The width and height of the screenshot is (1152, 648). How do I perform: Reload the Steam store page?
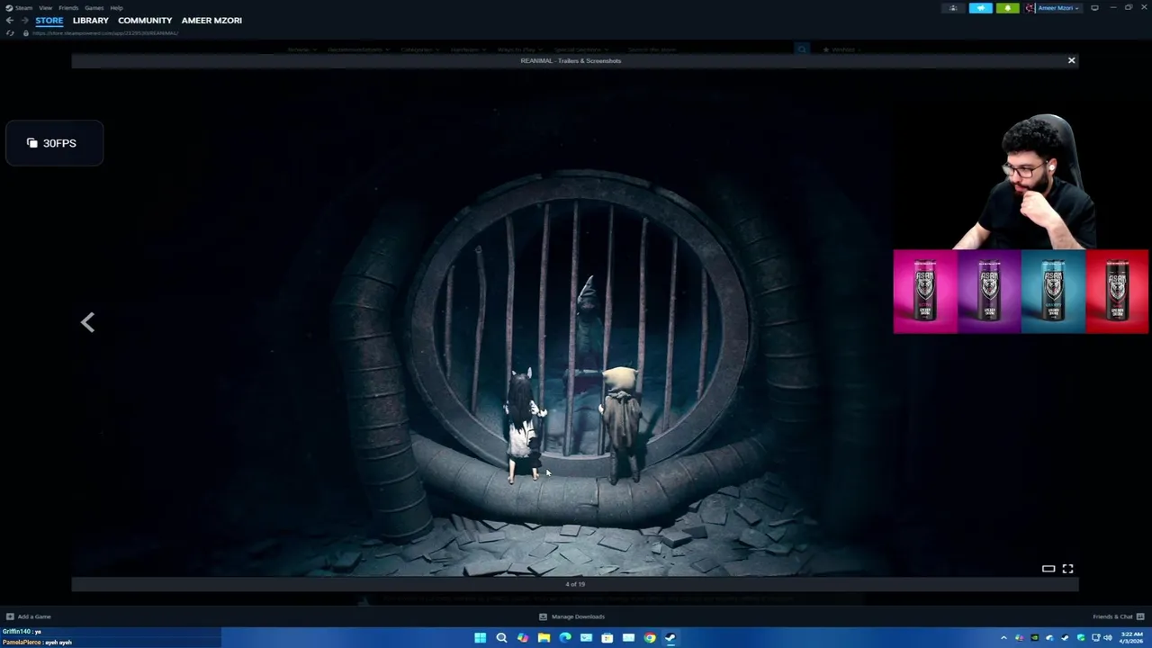point(10,33)
